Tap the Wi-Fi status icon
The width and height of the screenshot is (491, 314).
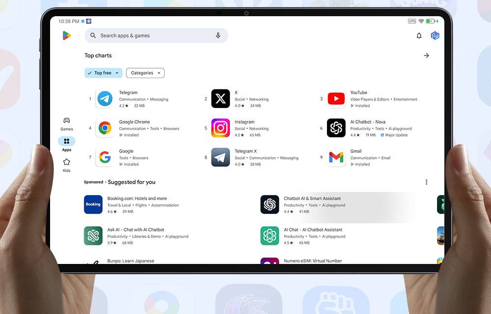pyautogui.click(x=421, y=21)
